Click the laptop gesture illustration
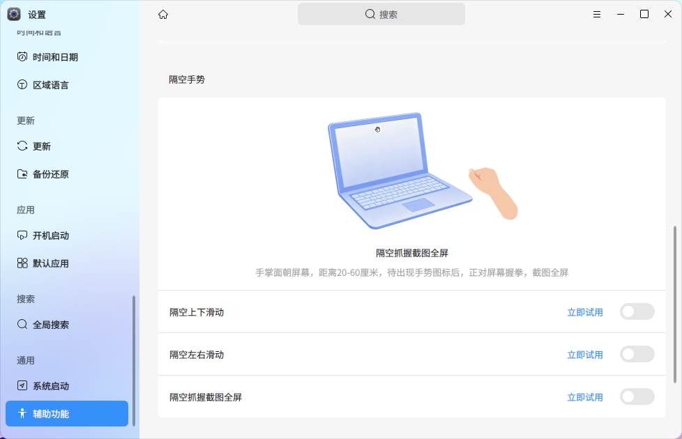Screen dimensions: 682x439 pos(423,171)
